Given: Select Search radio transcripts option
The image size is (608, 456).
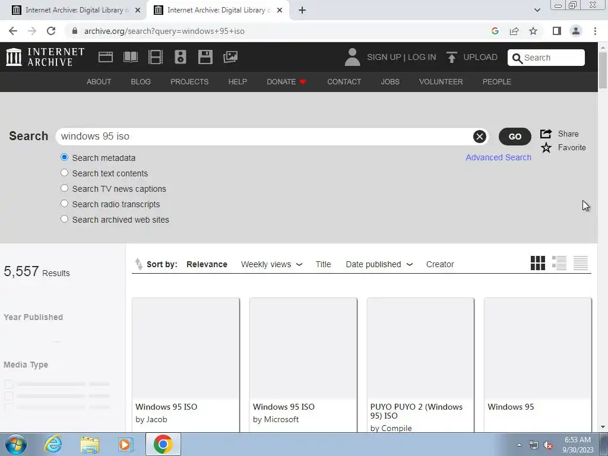Looking at the screenshot, I should [64, 204].
